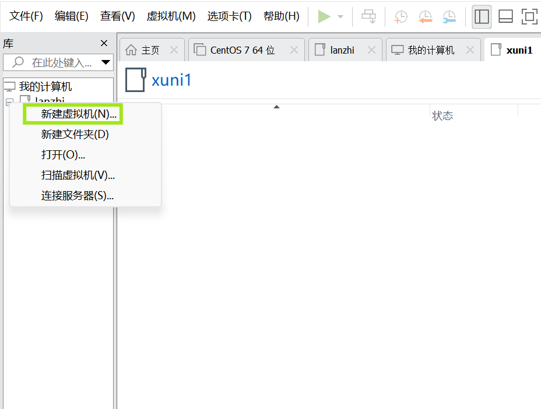Click the xuni1 heading title
541x409 pixels.
point(171,80)
